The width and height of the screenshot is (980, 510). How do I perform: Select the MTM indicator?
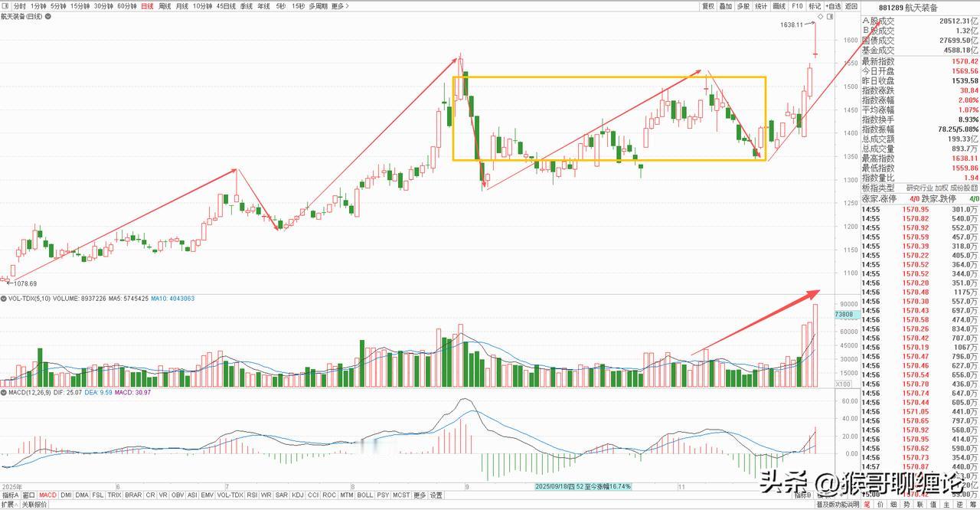(x=346, y=495)
